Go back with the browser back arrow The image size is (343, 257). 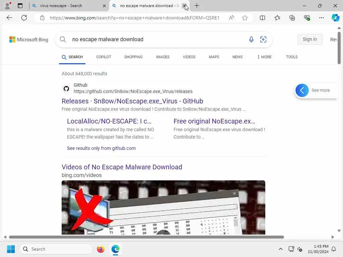coord(9,18)
